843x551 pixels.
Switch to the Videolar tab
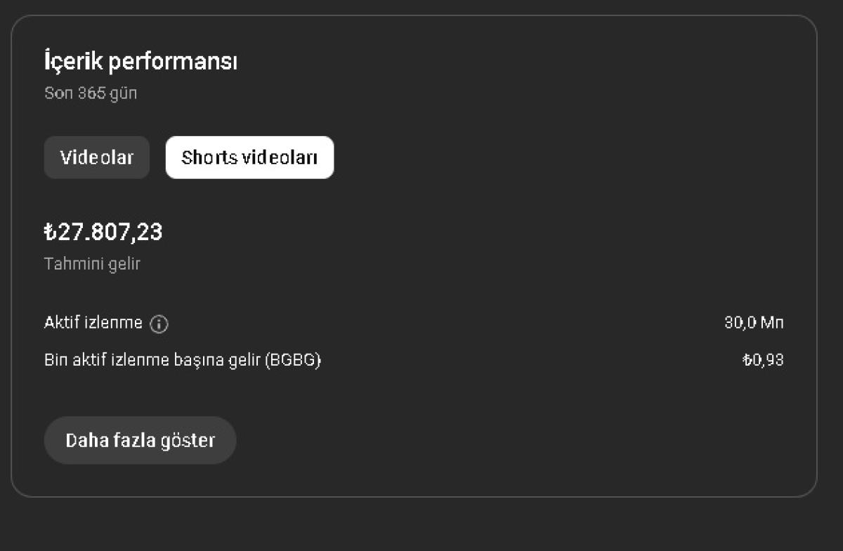(x=97, y=157)
